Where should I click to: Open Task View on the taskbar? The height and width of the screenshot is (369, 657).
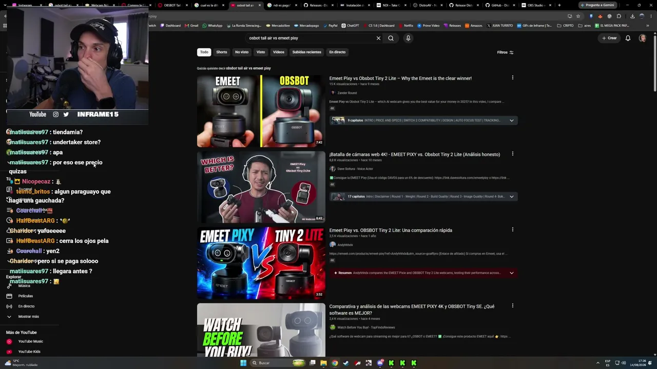(312, 363)
